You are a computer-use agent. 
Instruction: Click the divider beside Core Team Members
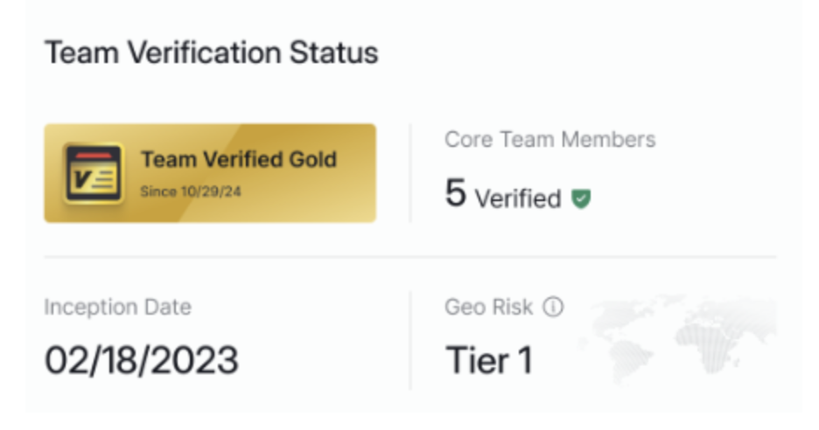pos(410,172)
